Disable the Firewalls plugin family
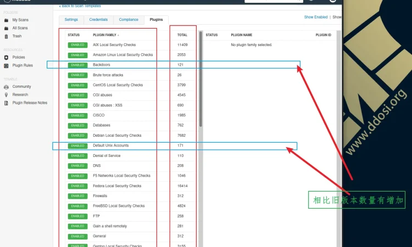This screenshot has width=412, height=247. coord(77,196)
